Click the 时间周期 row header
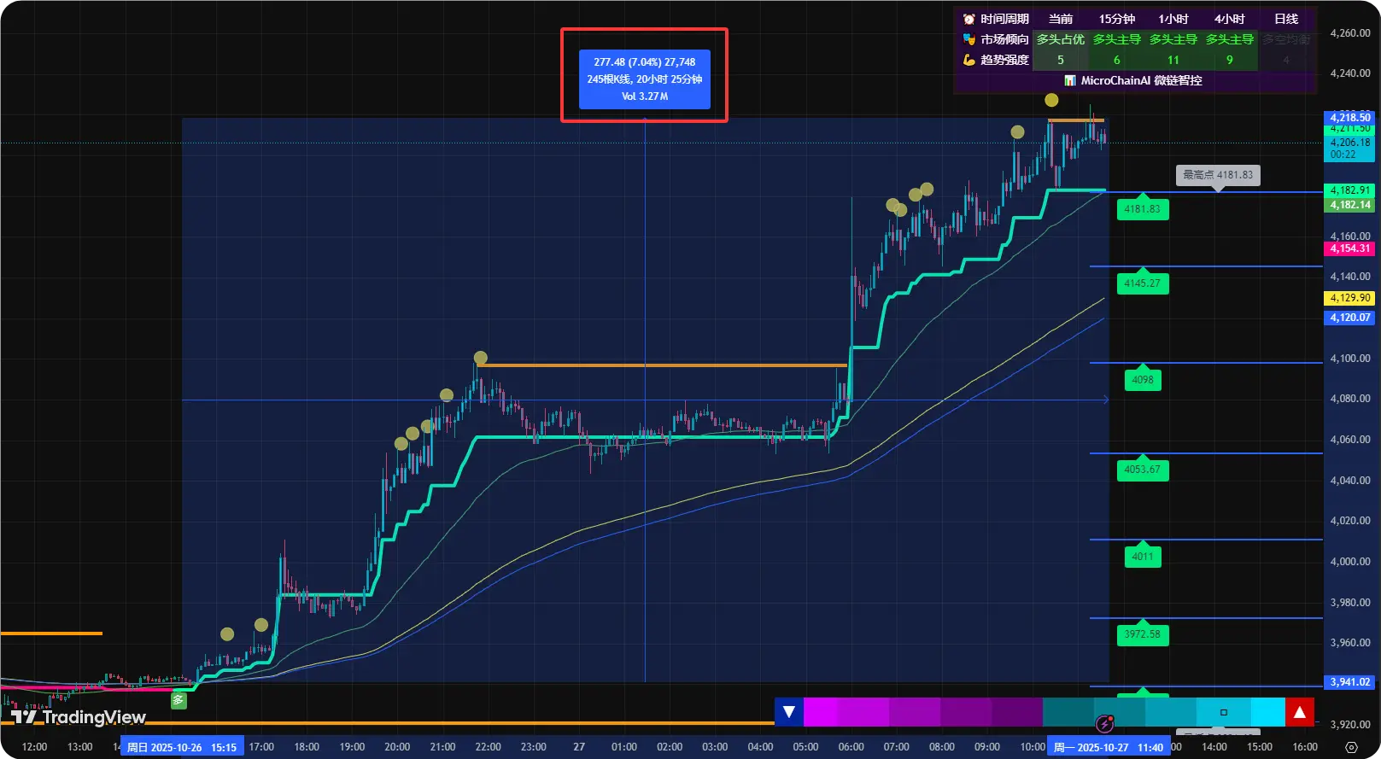1381x759 pixels. (x=1004, y=19)
